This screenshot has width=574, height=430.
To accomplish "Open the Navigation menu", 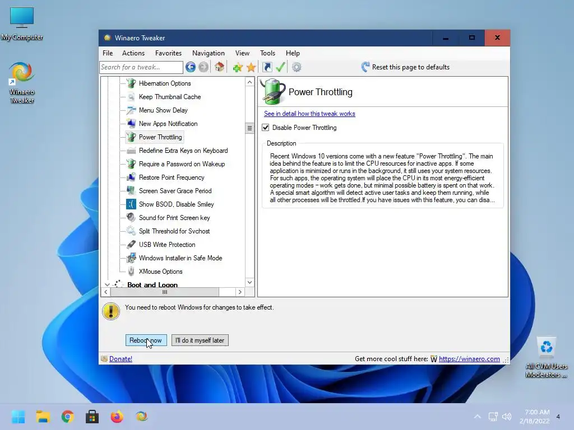I will point(209,53).
